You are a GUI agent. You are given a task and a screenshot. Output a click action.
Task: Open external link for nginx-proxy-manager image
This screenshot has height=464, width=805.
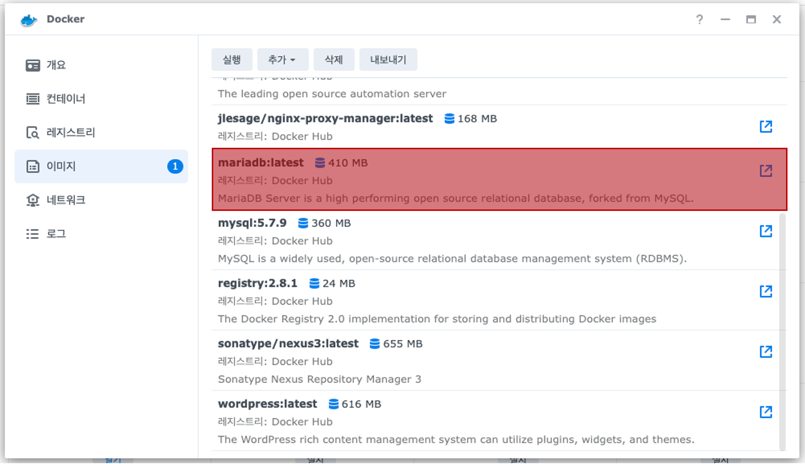tap(766, 127)
